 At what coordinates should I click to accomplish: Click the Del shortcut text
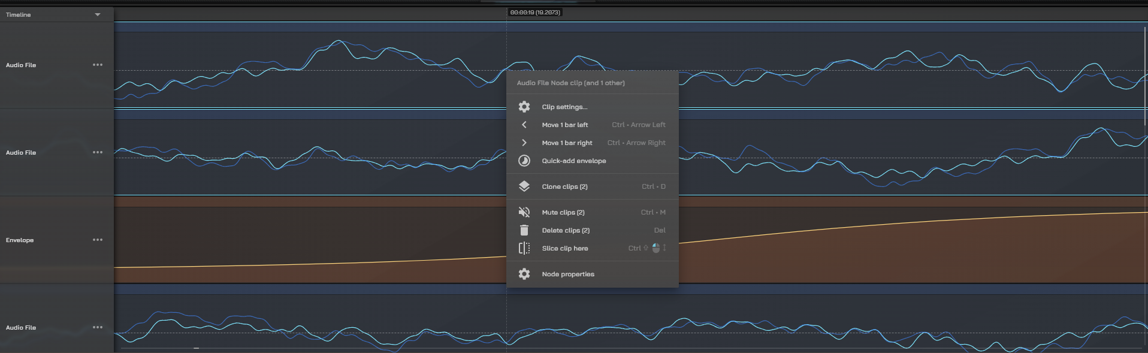[660, 230]
